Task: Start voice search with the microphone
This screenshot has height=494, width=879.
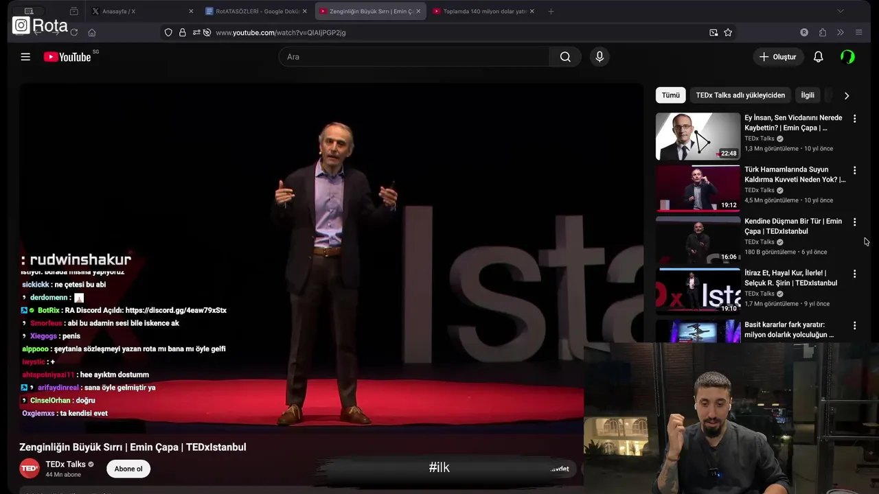Action: coord(600,57)
